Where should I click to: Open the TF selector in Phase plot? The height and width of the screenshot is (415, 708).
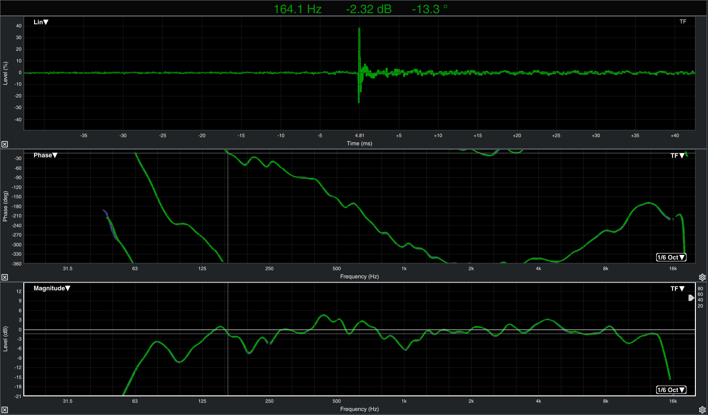677,155
